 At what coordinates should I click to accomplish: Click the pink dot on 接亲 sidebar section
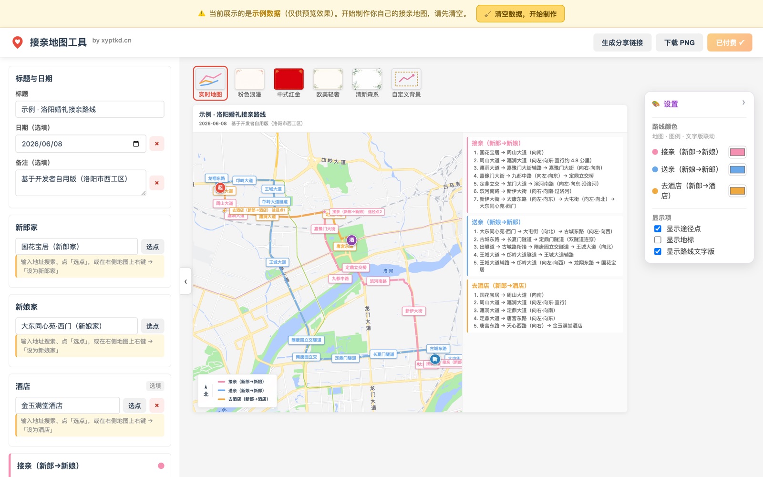point(161,466)
